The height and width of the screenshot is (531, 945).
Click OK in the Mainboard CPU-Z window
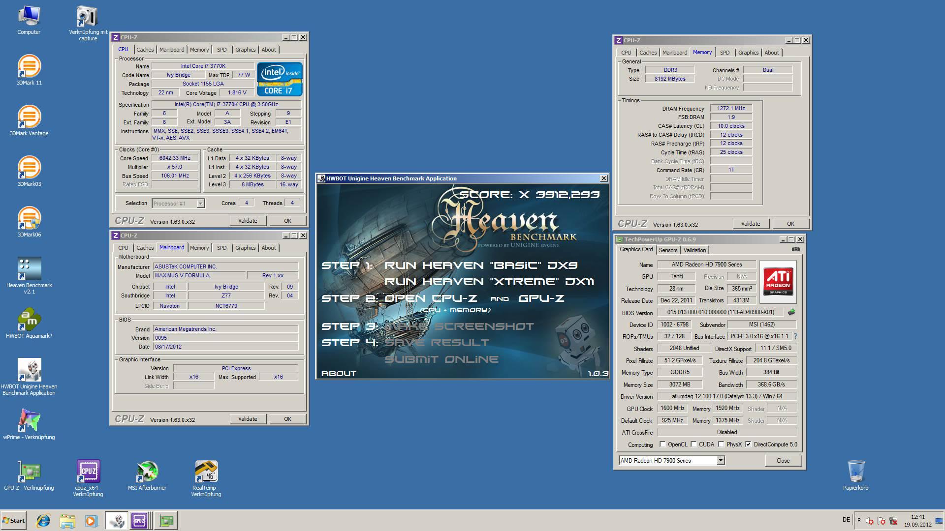pos(287,419)
